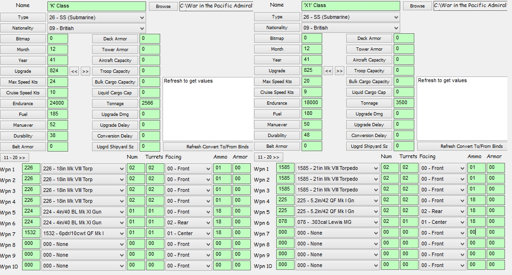This screenshot has height=275, width=512.
Task: Click Max Speed Kts field showing 24
Action: point(58,82)
